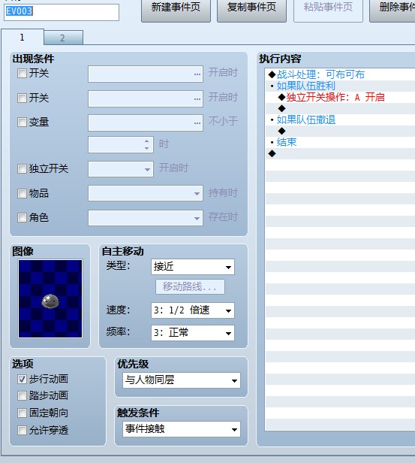Open the 角色 actor dropdown

[146, 218]
